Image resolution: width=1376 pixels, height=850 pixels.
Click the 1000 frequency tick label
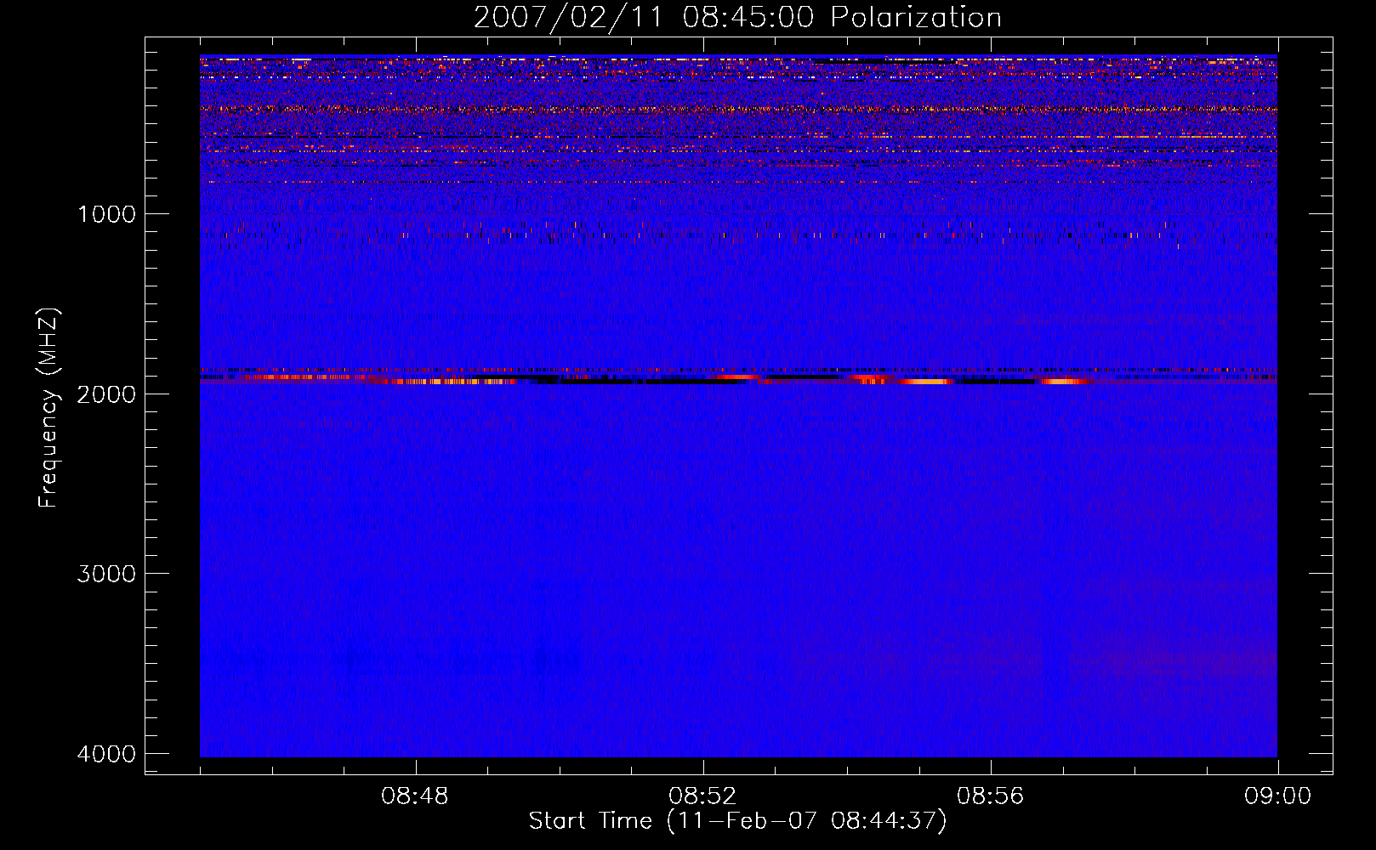click(106, 214)
